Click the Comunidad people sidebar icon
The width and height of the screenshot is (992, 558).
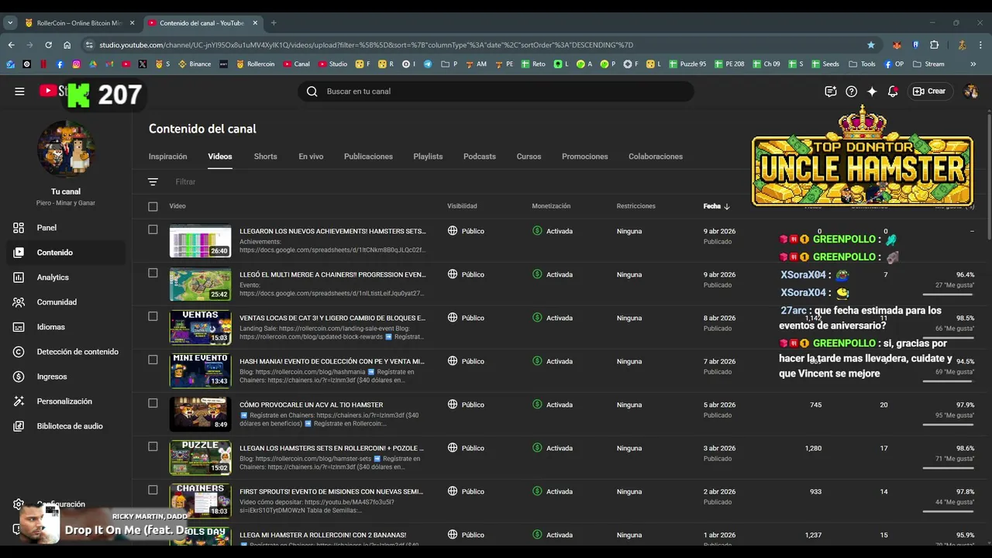19,302
